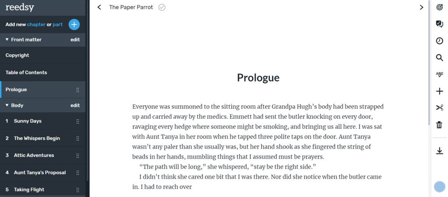Collapse the Front matter section
448x197 pixels.
7,39
